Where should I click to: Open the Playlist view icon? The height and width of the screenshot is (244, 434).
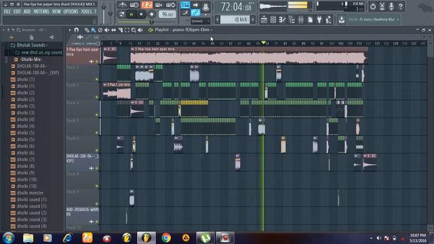(x=264, y=20)
